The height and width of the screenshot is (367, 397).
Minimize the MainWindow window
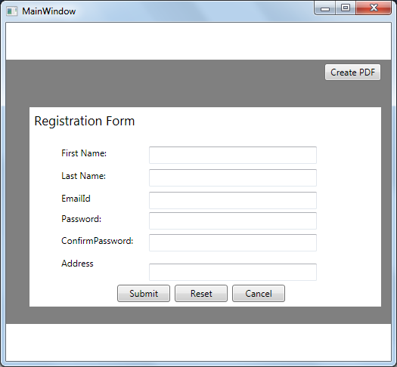click(325, 8)
